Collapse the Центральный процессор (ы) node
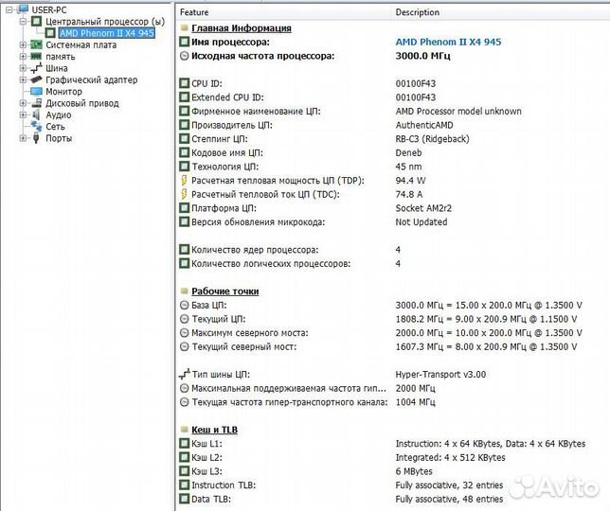Viewport: 610px width, 511px height. coord(23,22)
